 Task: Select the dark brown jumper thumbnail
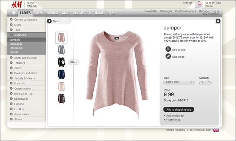pyautogui.click(x=61, y=99)
